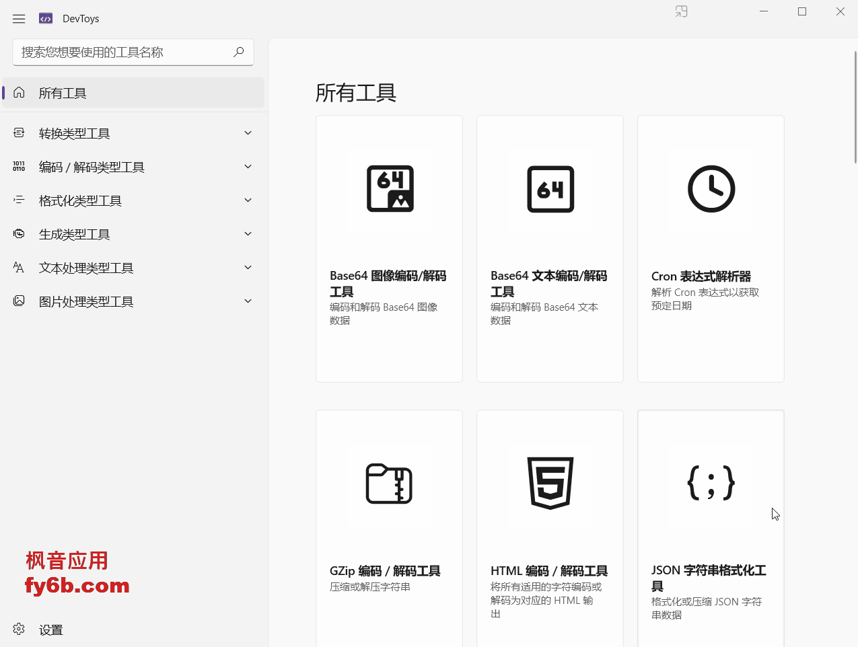Screen dimensions: 858x647
Task: Click the Cron parser clock icon
Action: coord(711,189)
